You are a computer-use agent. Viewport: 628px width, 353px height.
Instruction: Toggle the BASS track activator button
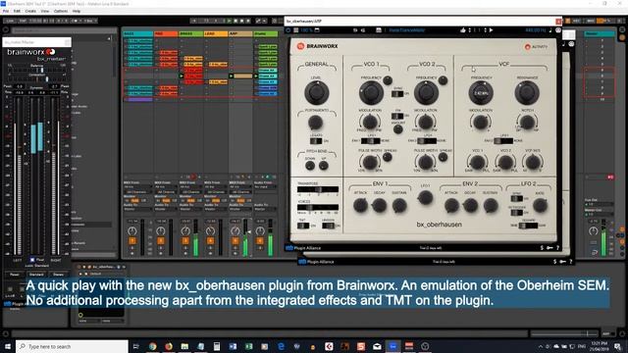[132, 241]
